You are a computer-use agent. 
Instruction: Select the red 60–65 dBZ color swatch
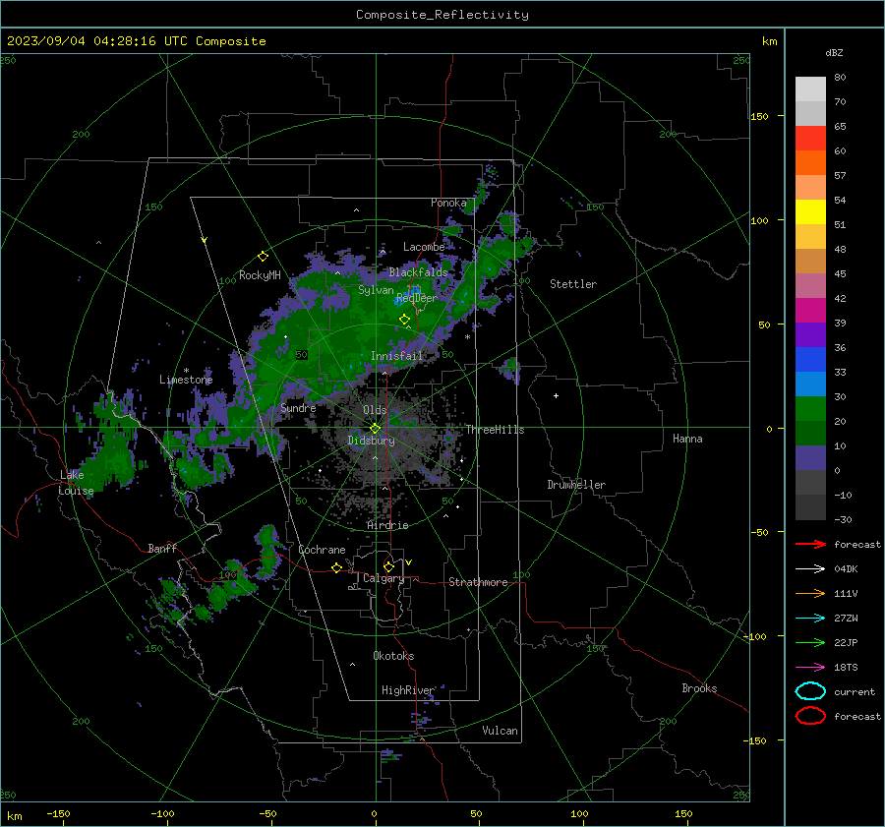click(x=810, y=139)
